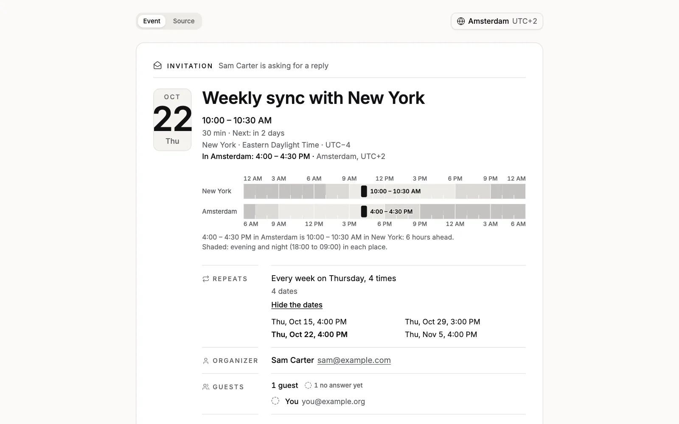
Task: Click the Weekly sync with New York title
Action: [x=313, y=98]
